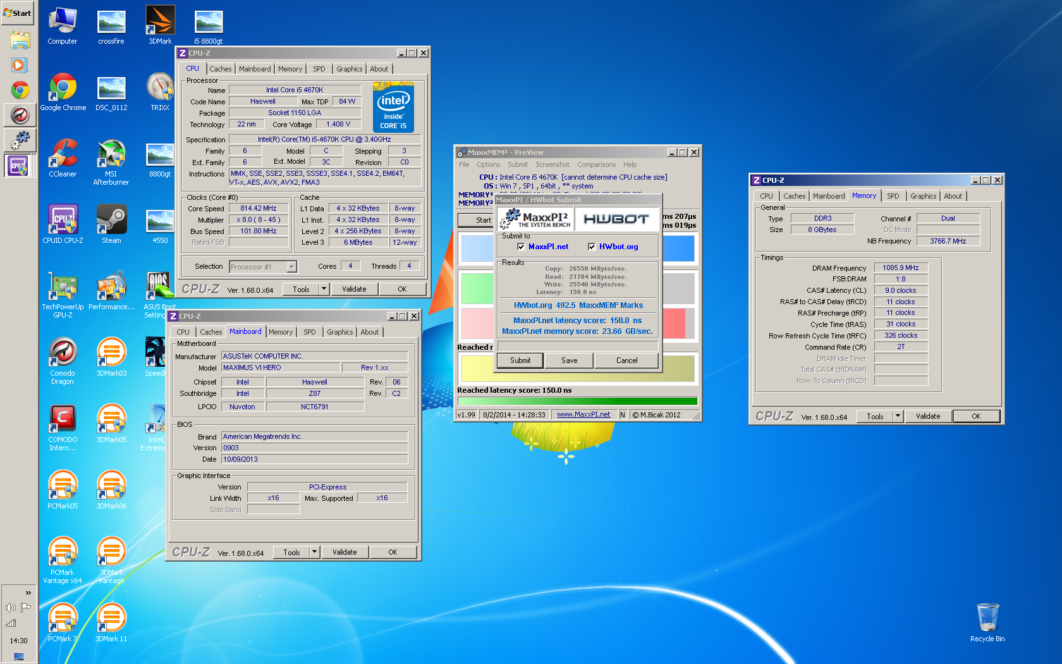Open the DSC_0112 image icon

111,92
